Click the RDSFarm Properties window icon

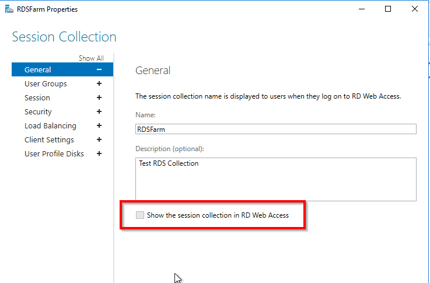click(9, 9)
